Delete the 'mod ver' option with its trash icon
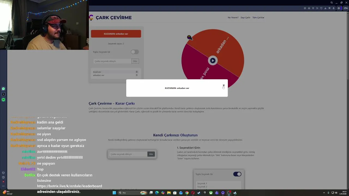The height and width of the screenshot is (196, 349). pyautogui.click(x=137, y=72)
